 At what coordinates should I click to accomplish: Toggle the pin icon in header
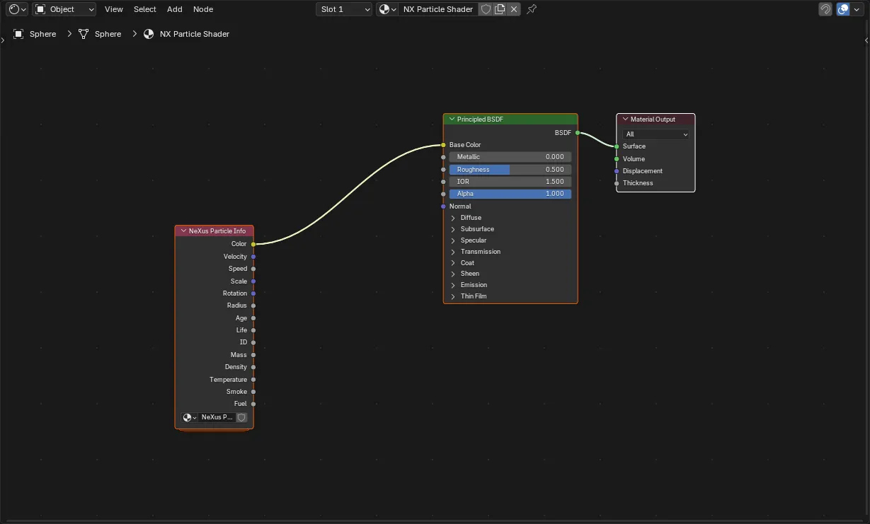pyautogui.click(x=532, y=9)
